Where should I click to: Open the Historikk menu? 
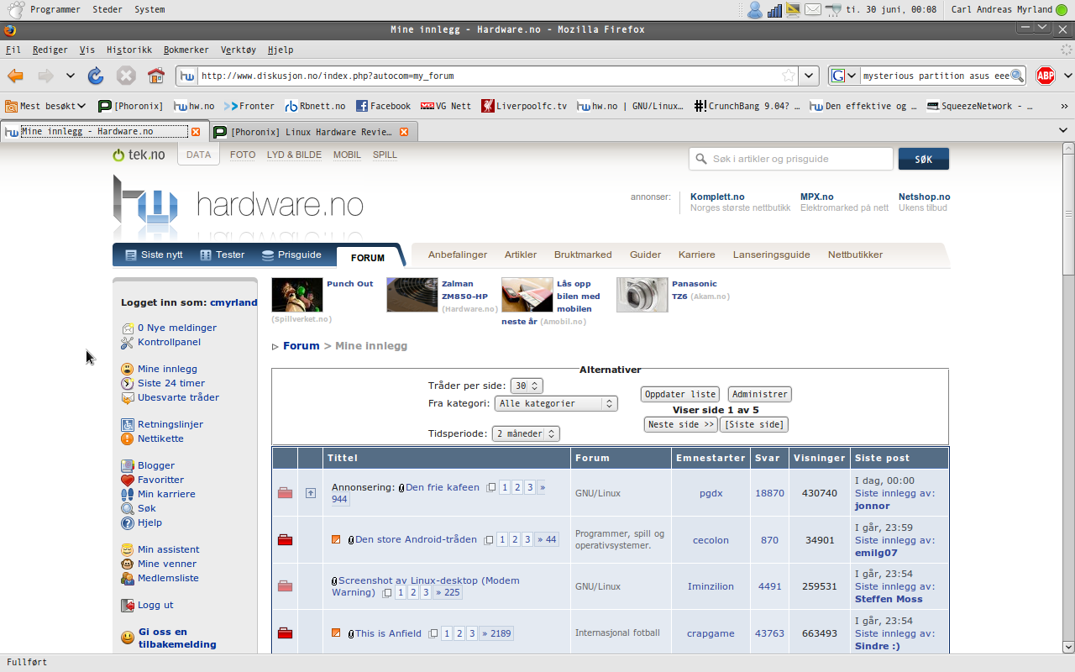coord(129,50)
